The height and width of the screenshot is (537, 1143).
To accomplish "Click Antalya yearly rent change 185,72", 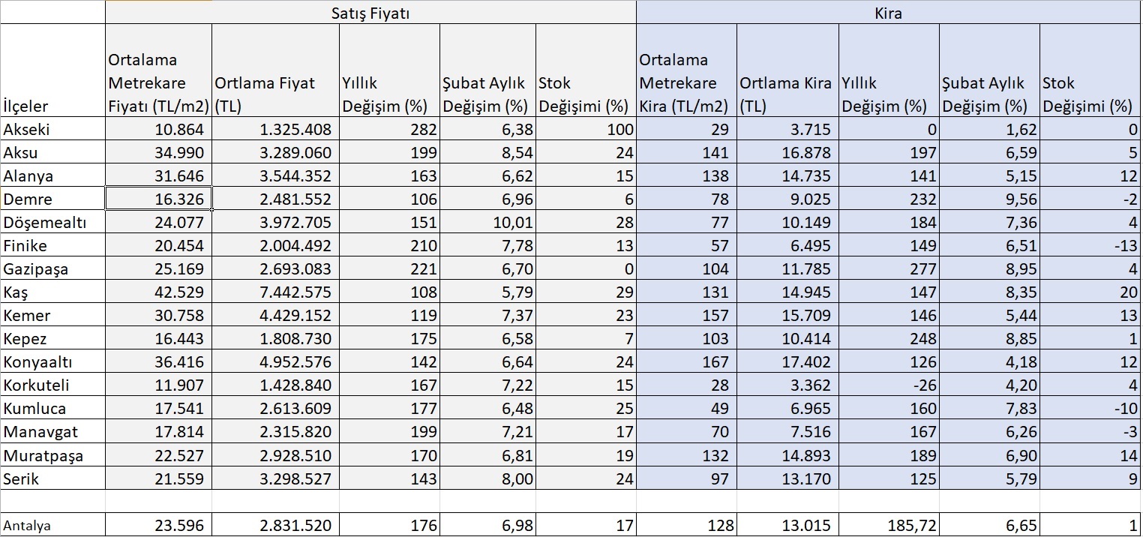I will (x=888, y=526).
